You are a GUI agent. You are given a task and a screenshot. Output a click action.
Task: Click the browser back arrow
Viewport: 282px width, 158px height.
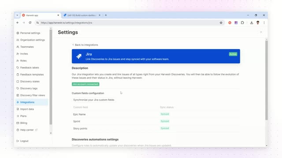[x=18, y=23]
